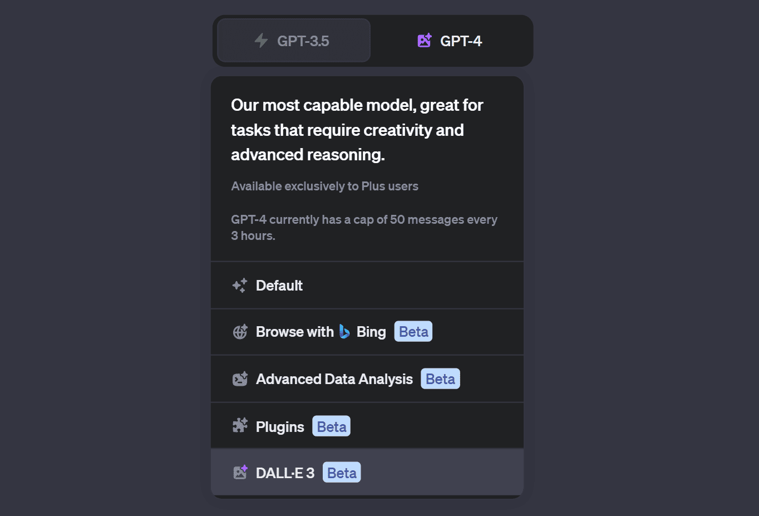This screenshot has height=516, width=759.
Task: Select the GPT-4 model tab
Action: (x=451, y=41)
